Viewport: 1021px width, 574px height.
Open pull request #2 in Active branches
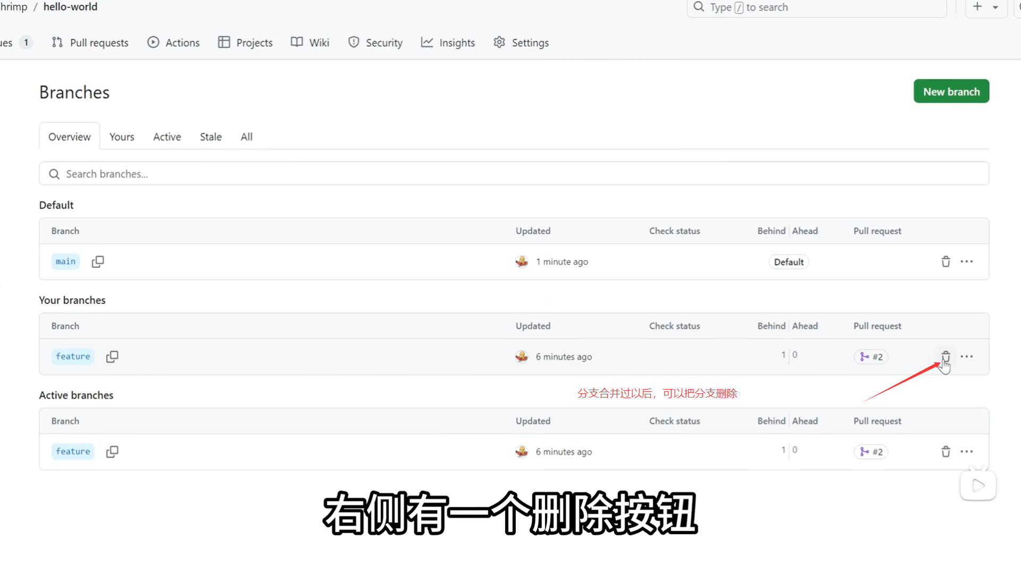point(871,452)
